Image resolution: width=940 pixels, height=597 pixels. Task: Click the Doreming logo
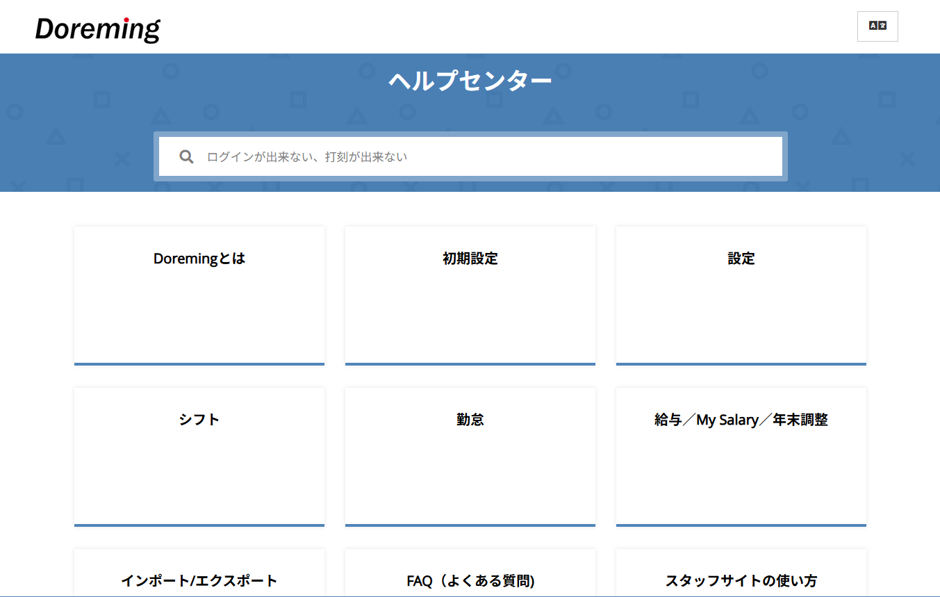point(98,29)
